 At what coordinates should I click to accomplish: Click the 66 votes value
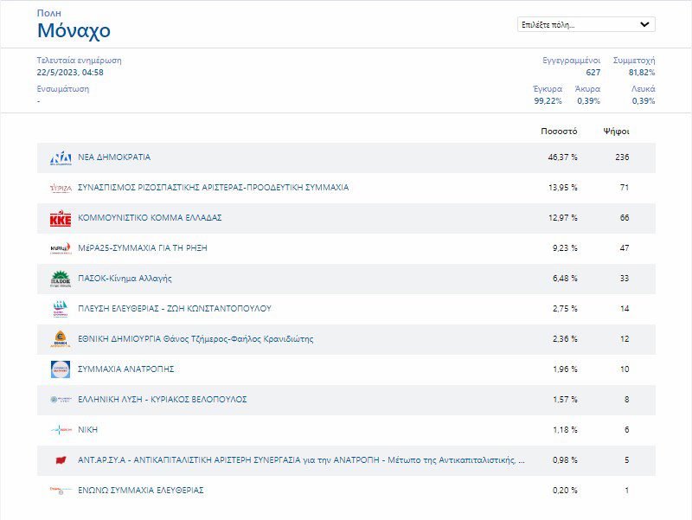coord(625,218)
